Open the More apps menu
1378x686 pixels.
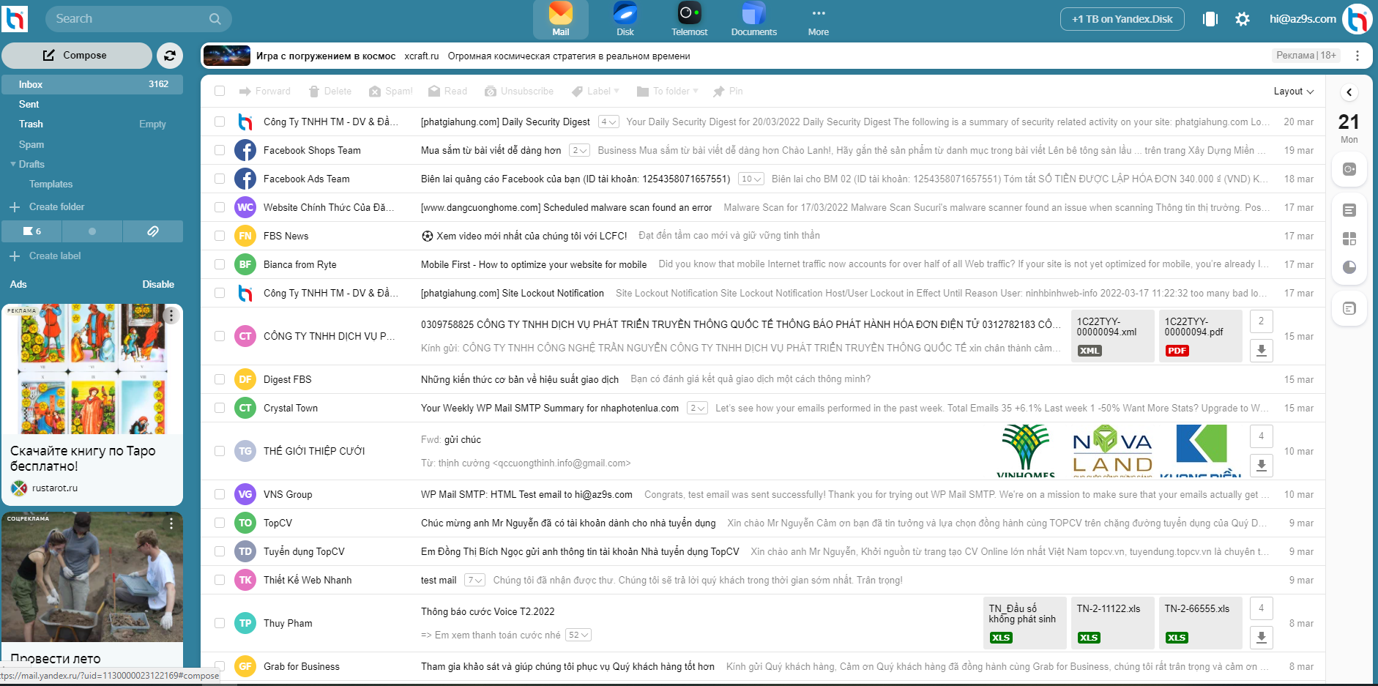(818, 19)
